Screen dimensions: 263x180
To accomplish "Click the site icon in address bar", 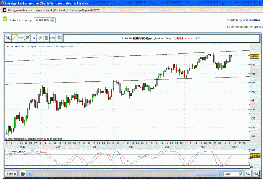I will coord(4,10).
